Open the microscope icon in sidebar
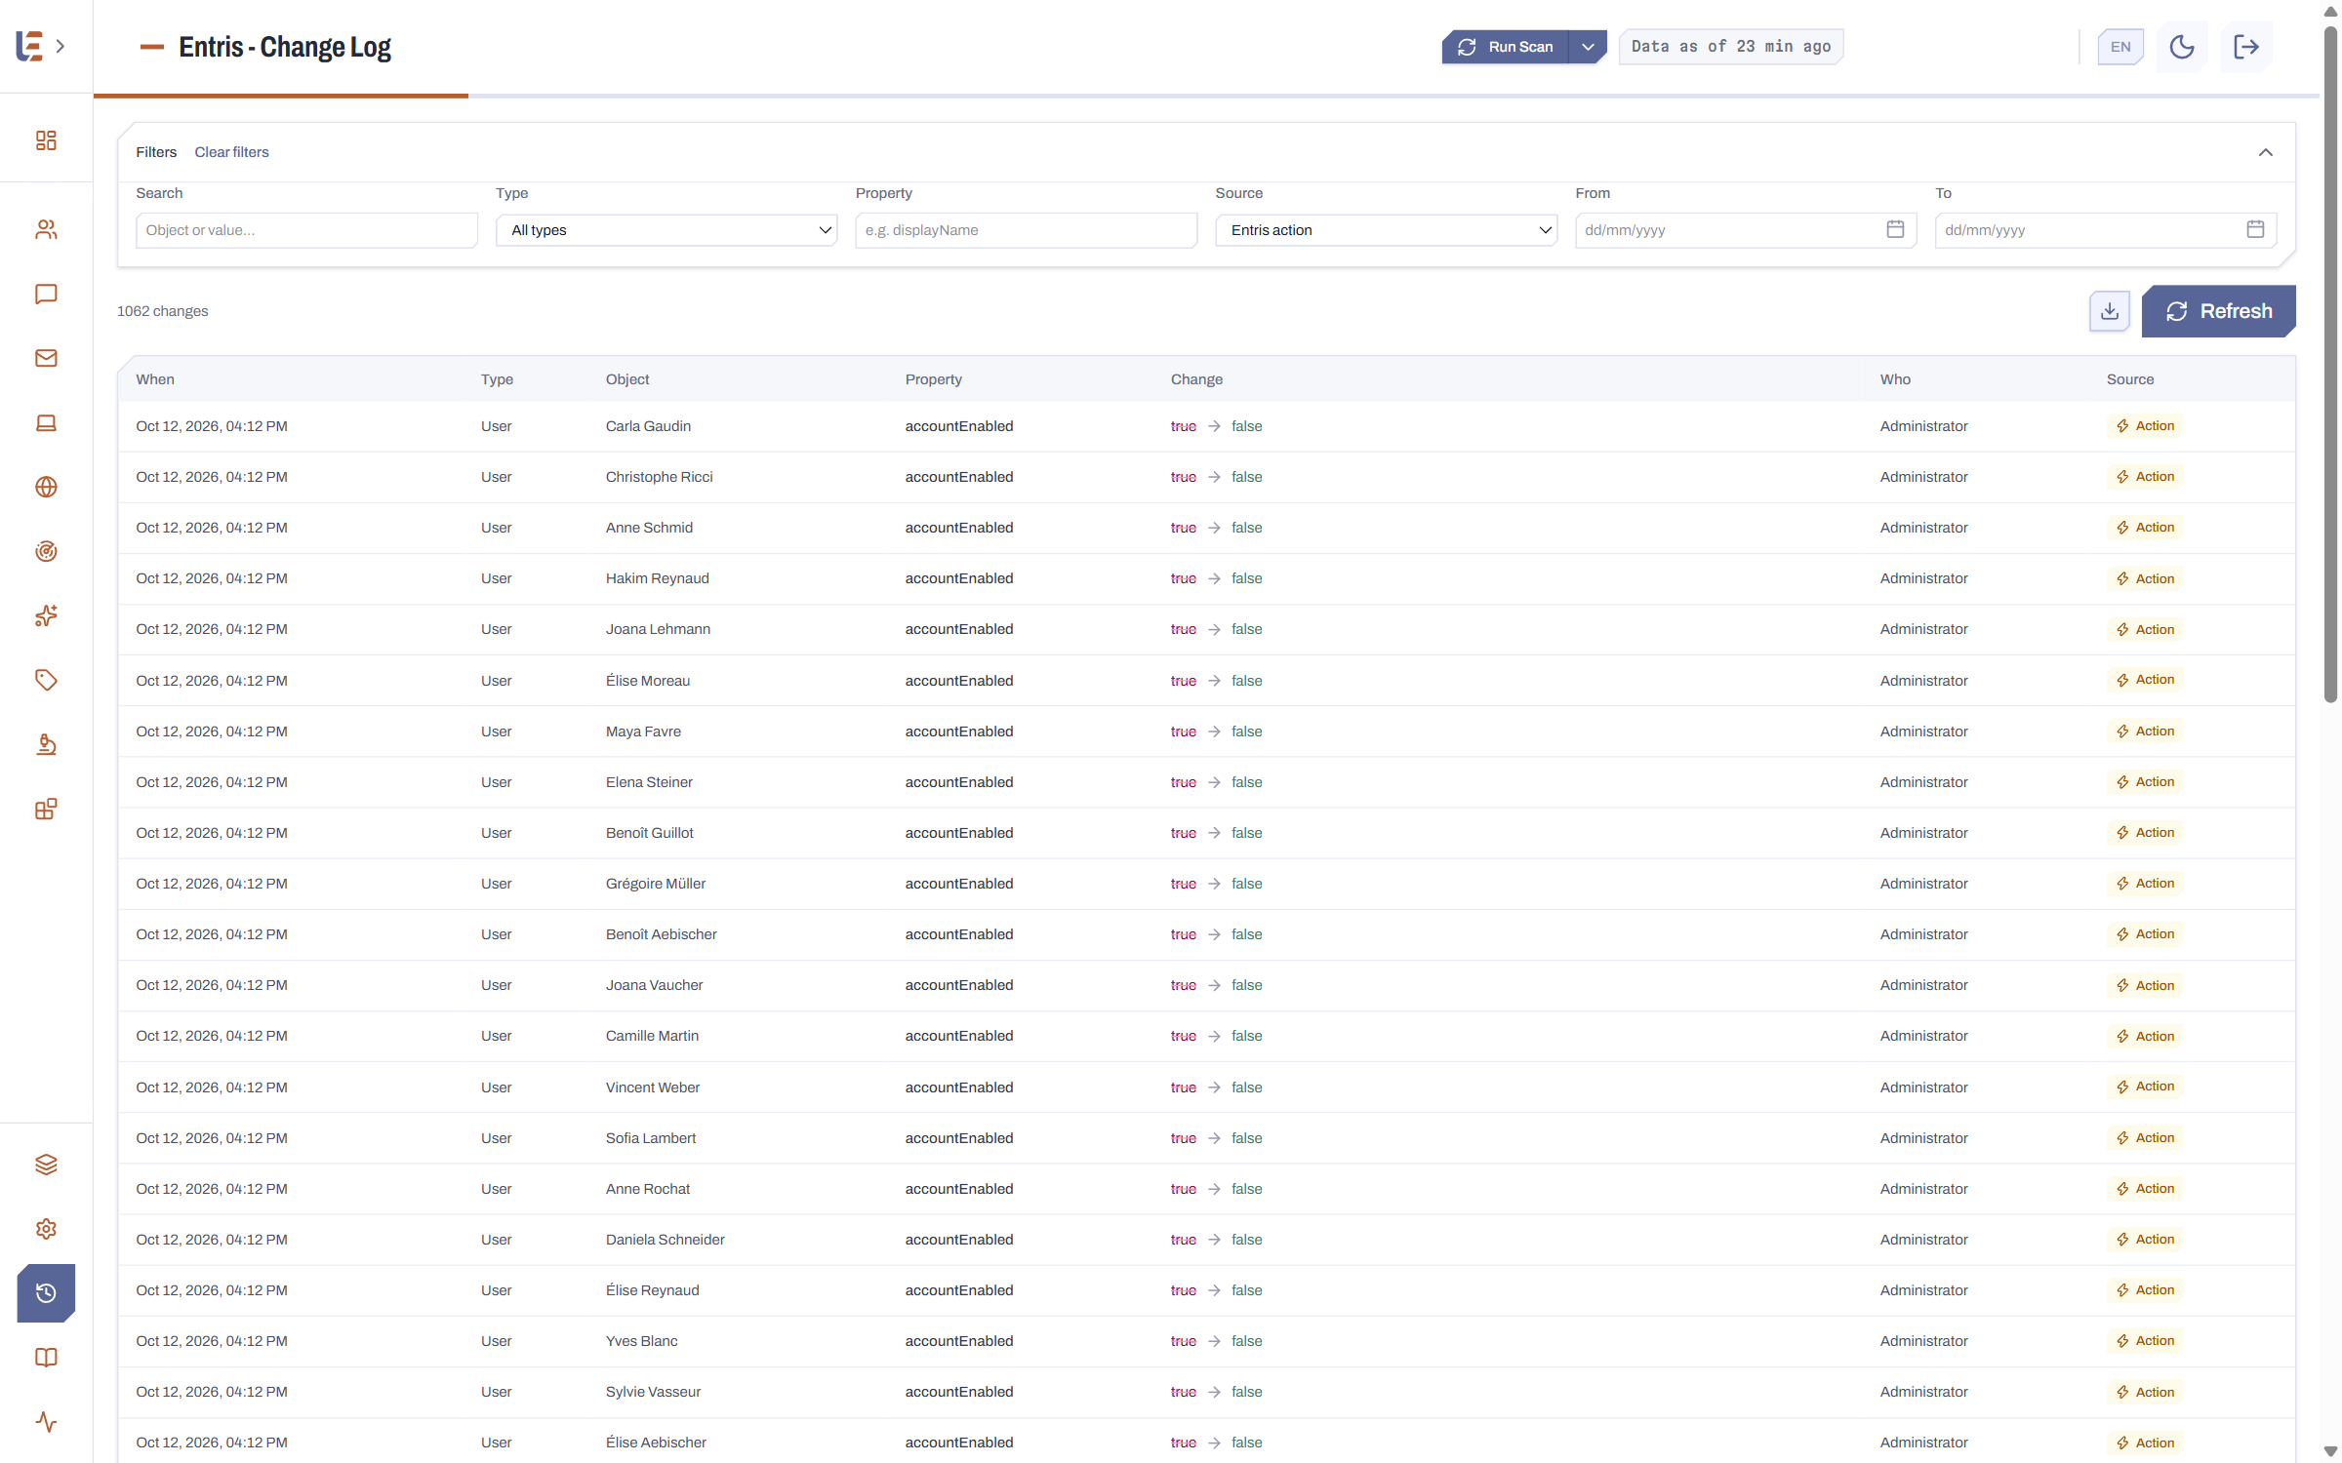 point(46,744)
